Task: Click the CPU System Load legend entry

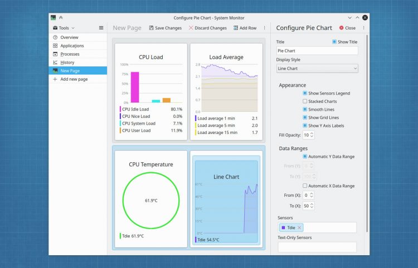Action: point(151,123)
